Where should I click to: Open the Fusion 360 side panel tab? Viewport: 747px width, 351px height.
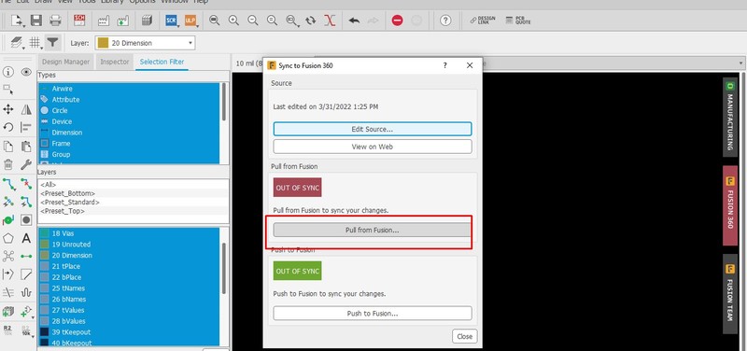pyautogui.click(x=730, y=205)
